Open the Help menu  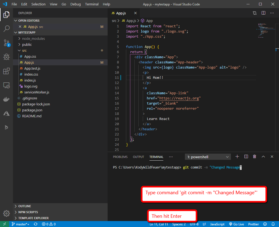pos(107,4)
